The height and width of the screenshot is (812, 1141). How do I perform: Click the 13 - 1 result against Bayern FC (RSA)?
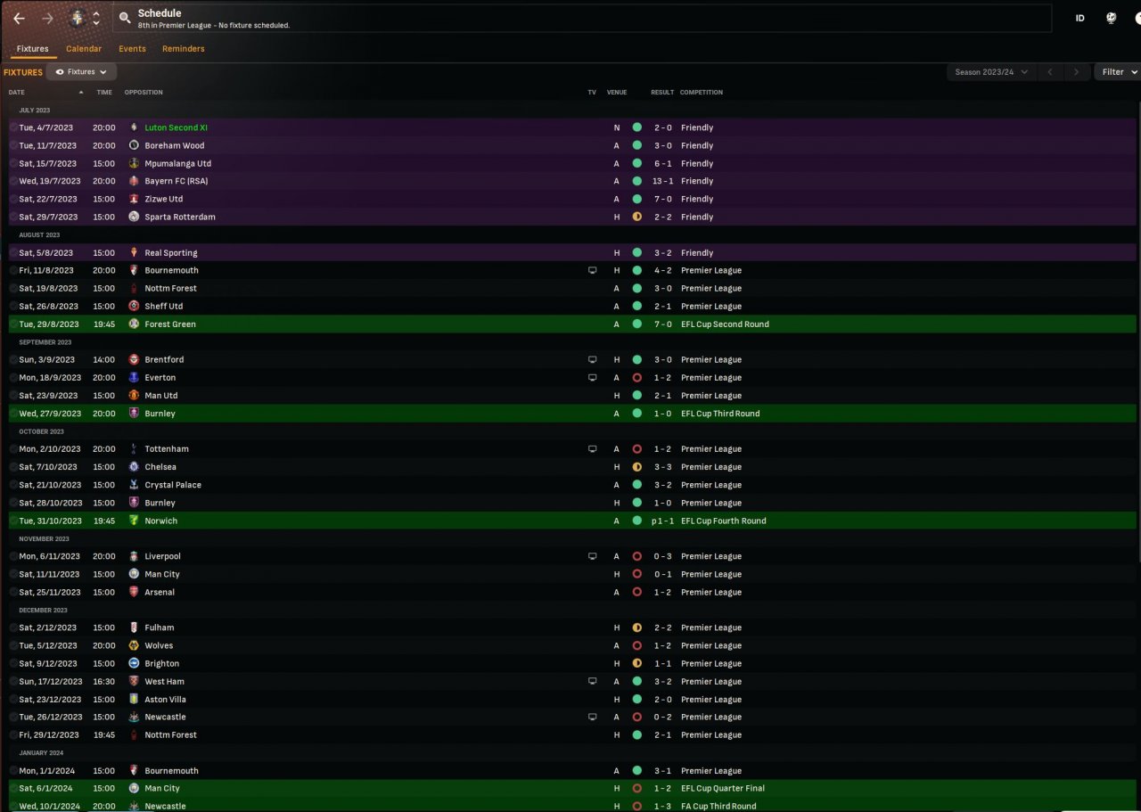point(661,181)
